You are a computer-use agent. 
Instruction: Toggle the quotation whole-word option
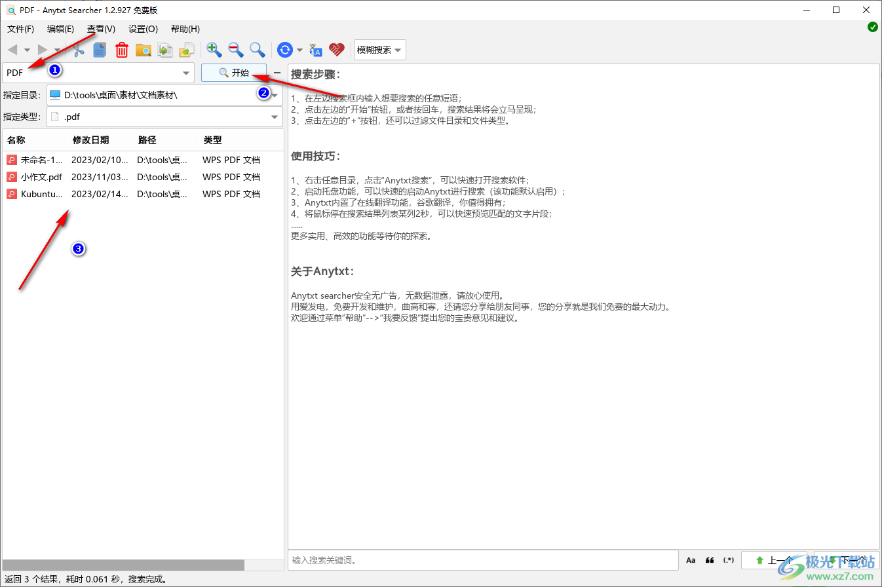[x=710, y=560]
